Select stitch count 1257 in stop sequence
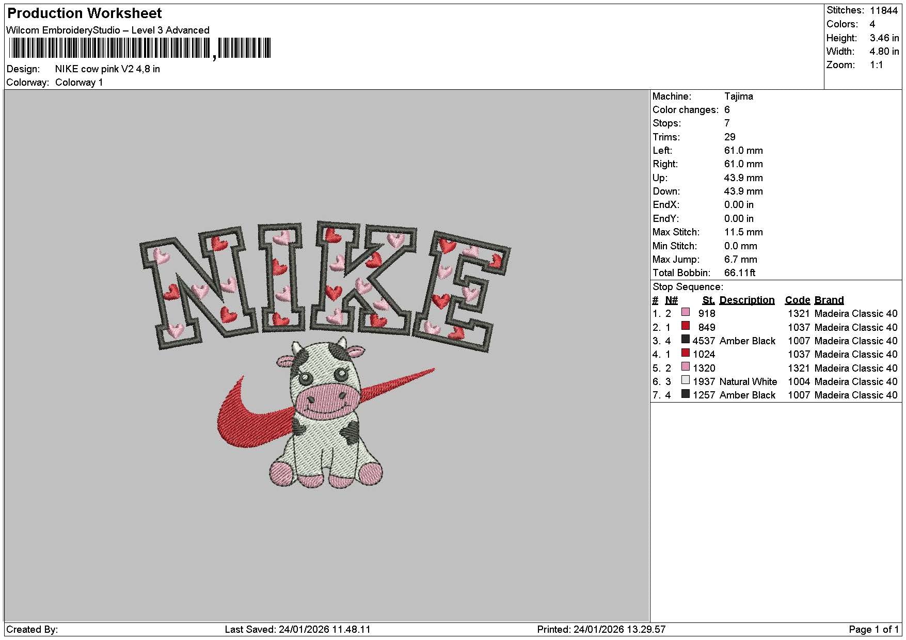906x640 pixels. (x=704, y=395)
